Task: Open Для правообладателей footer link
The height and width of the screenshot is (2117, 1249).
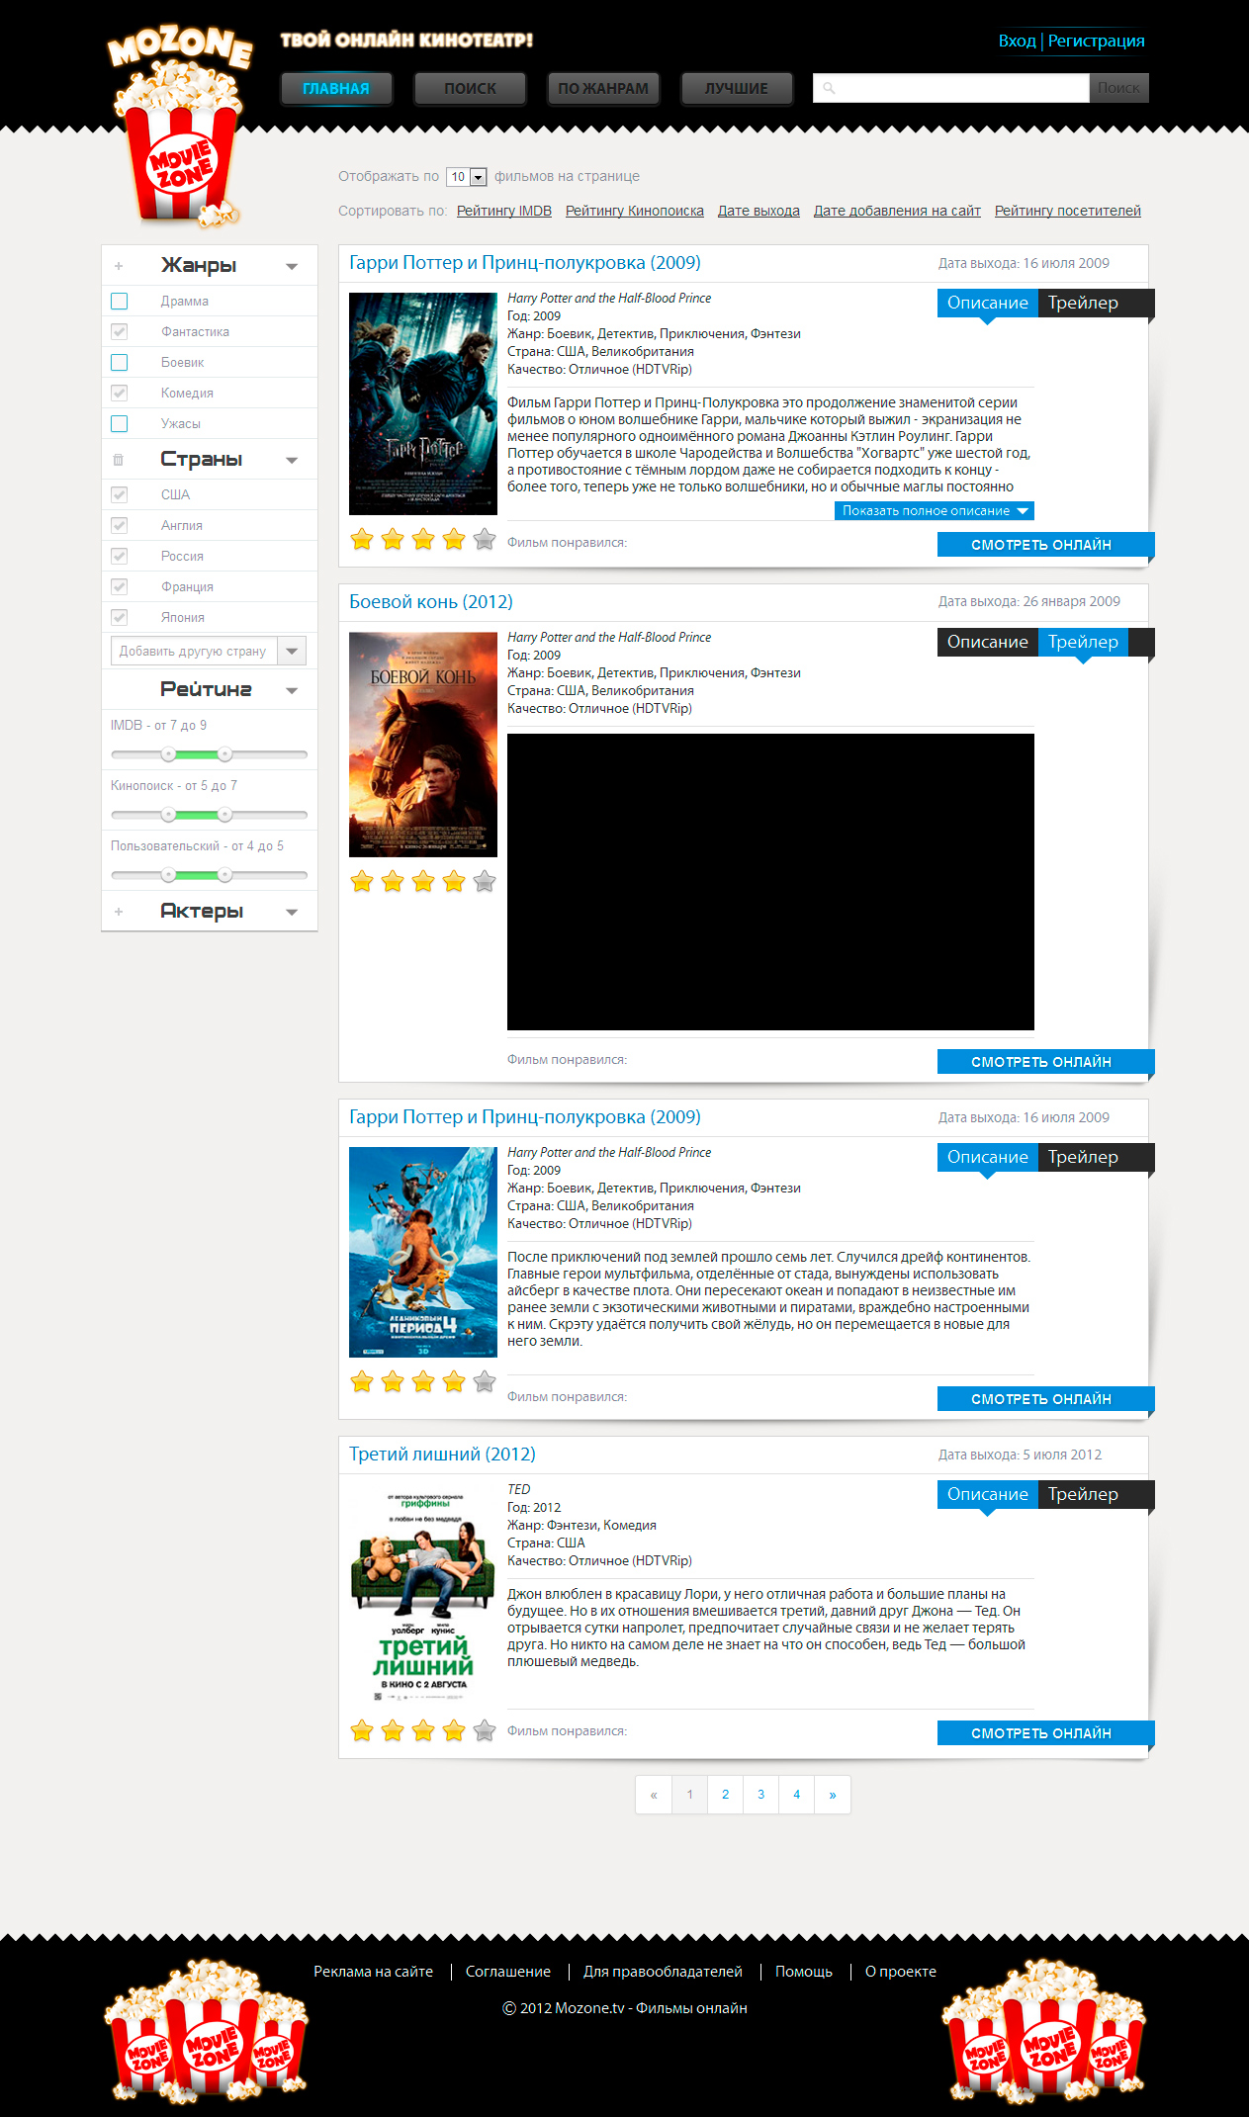Action: pos(663,1972)
